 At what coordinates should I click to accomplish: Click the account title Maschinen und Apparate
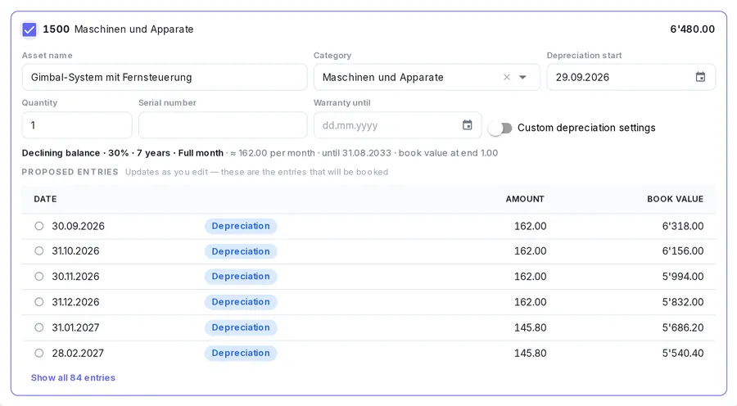[x=134, y=29]
